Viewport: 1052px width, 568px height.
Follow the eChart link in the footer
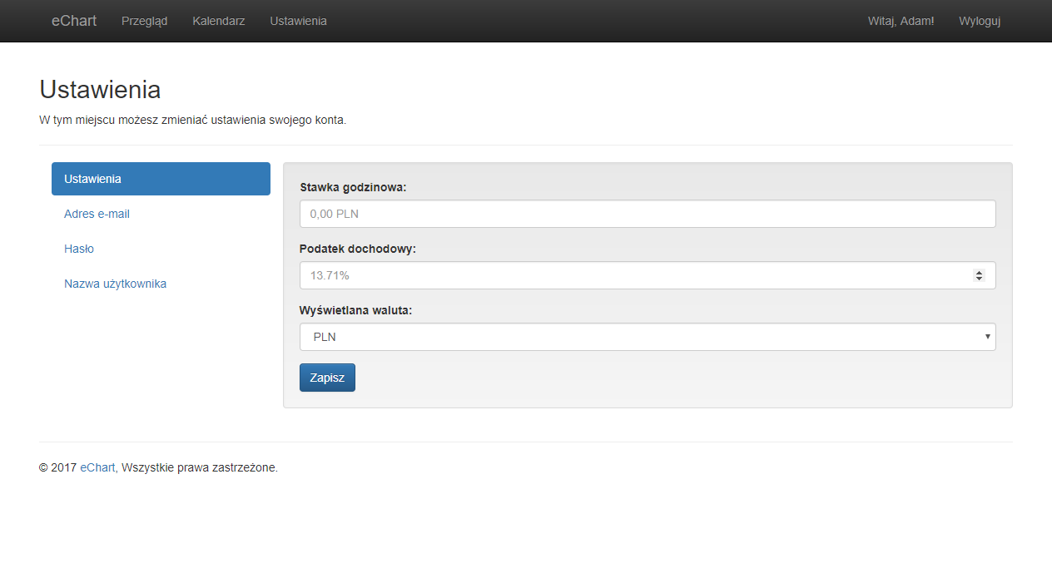pyautogui.click(x=98, y=467)
